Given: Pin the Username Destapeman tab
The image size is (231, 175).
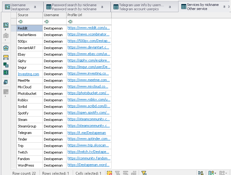Looking at the screenshot, I should tap(35, 7).
